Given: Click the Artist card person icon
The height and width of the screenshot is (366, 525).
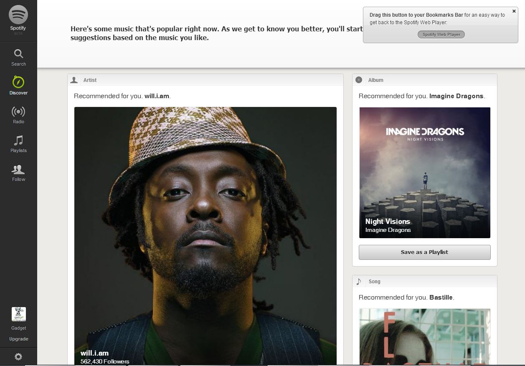Looking at the screenshot, I should click(x=74, y=80).
